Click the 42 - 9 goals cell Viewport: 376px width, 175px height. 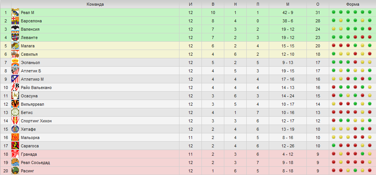coord(288,12)
